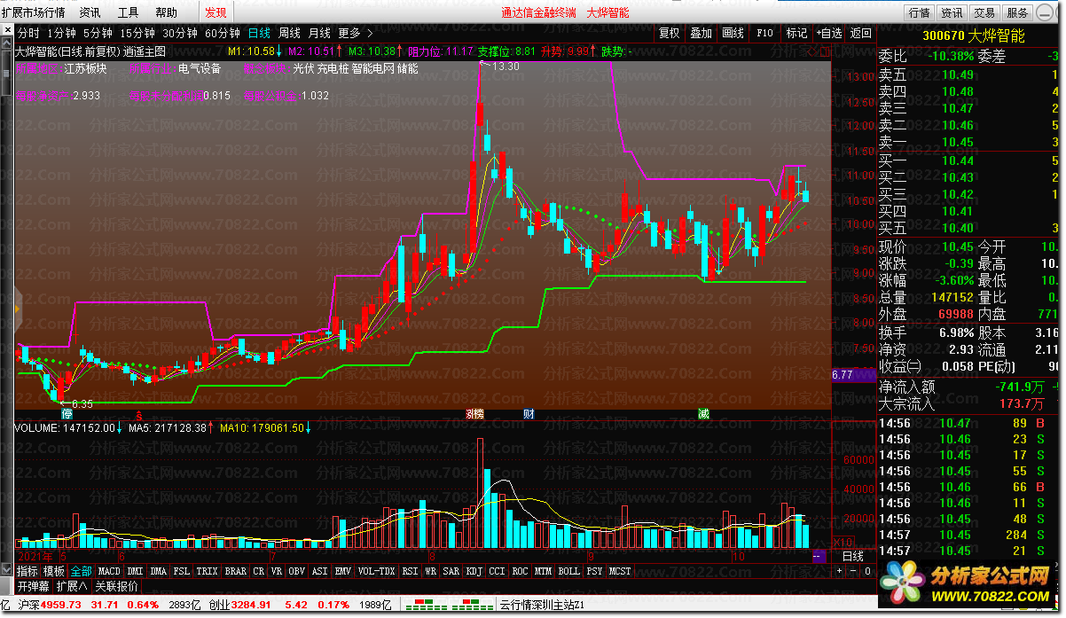Select the TRIX indicator
The width and height of the screenshot is (1066, 618).
[x=208, y=571]
